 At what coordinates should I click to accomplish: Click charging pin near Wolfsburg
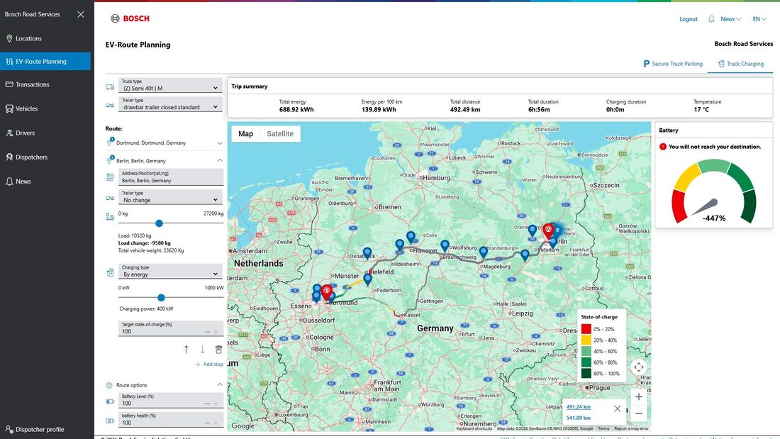pyautogui.click(x=445, y=245)
